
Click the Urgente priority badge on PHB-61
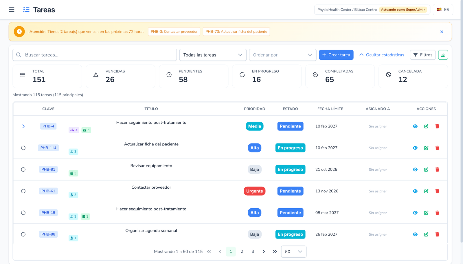[255, 191]
